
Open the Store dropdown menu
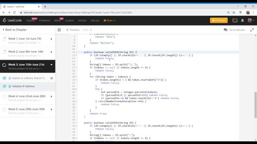coord(109,20)
